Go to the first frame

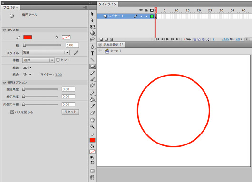tap(158, 39)
